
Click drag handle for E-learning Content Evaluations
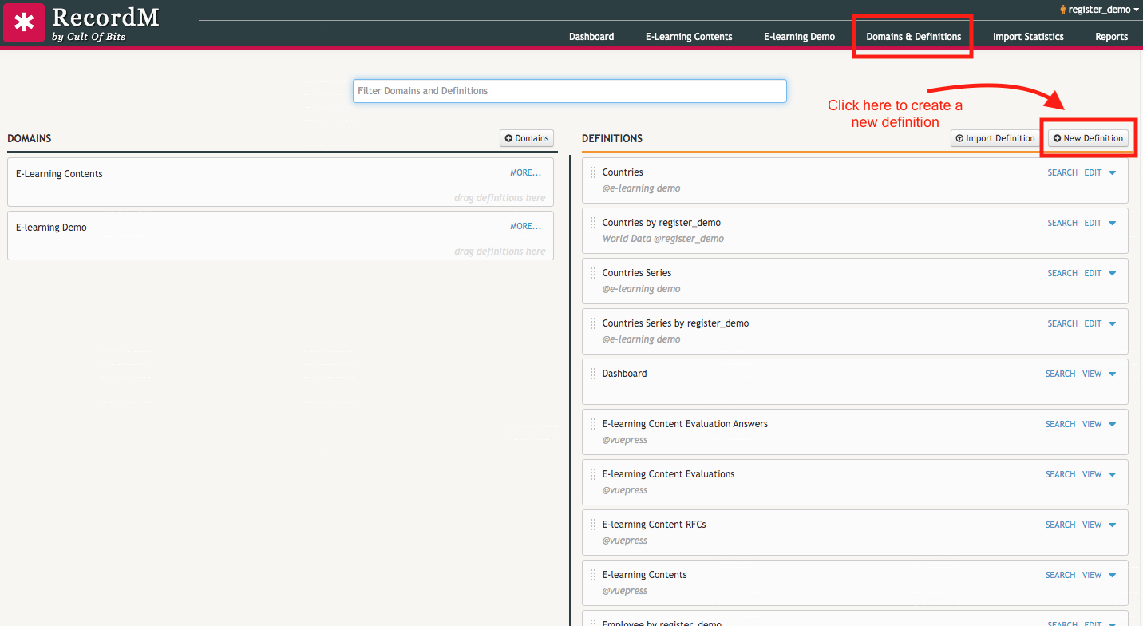coord(593,474)
